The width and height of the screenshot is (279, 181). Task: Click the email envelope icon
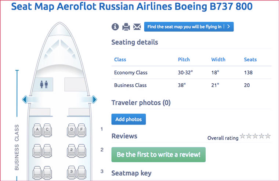click(x=137, y=27)
